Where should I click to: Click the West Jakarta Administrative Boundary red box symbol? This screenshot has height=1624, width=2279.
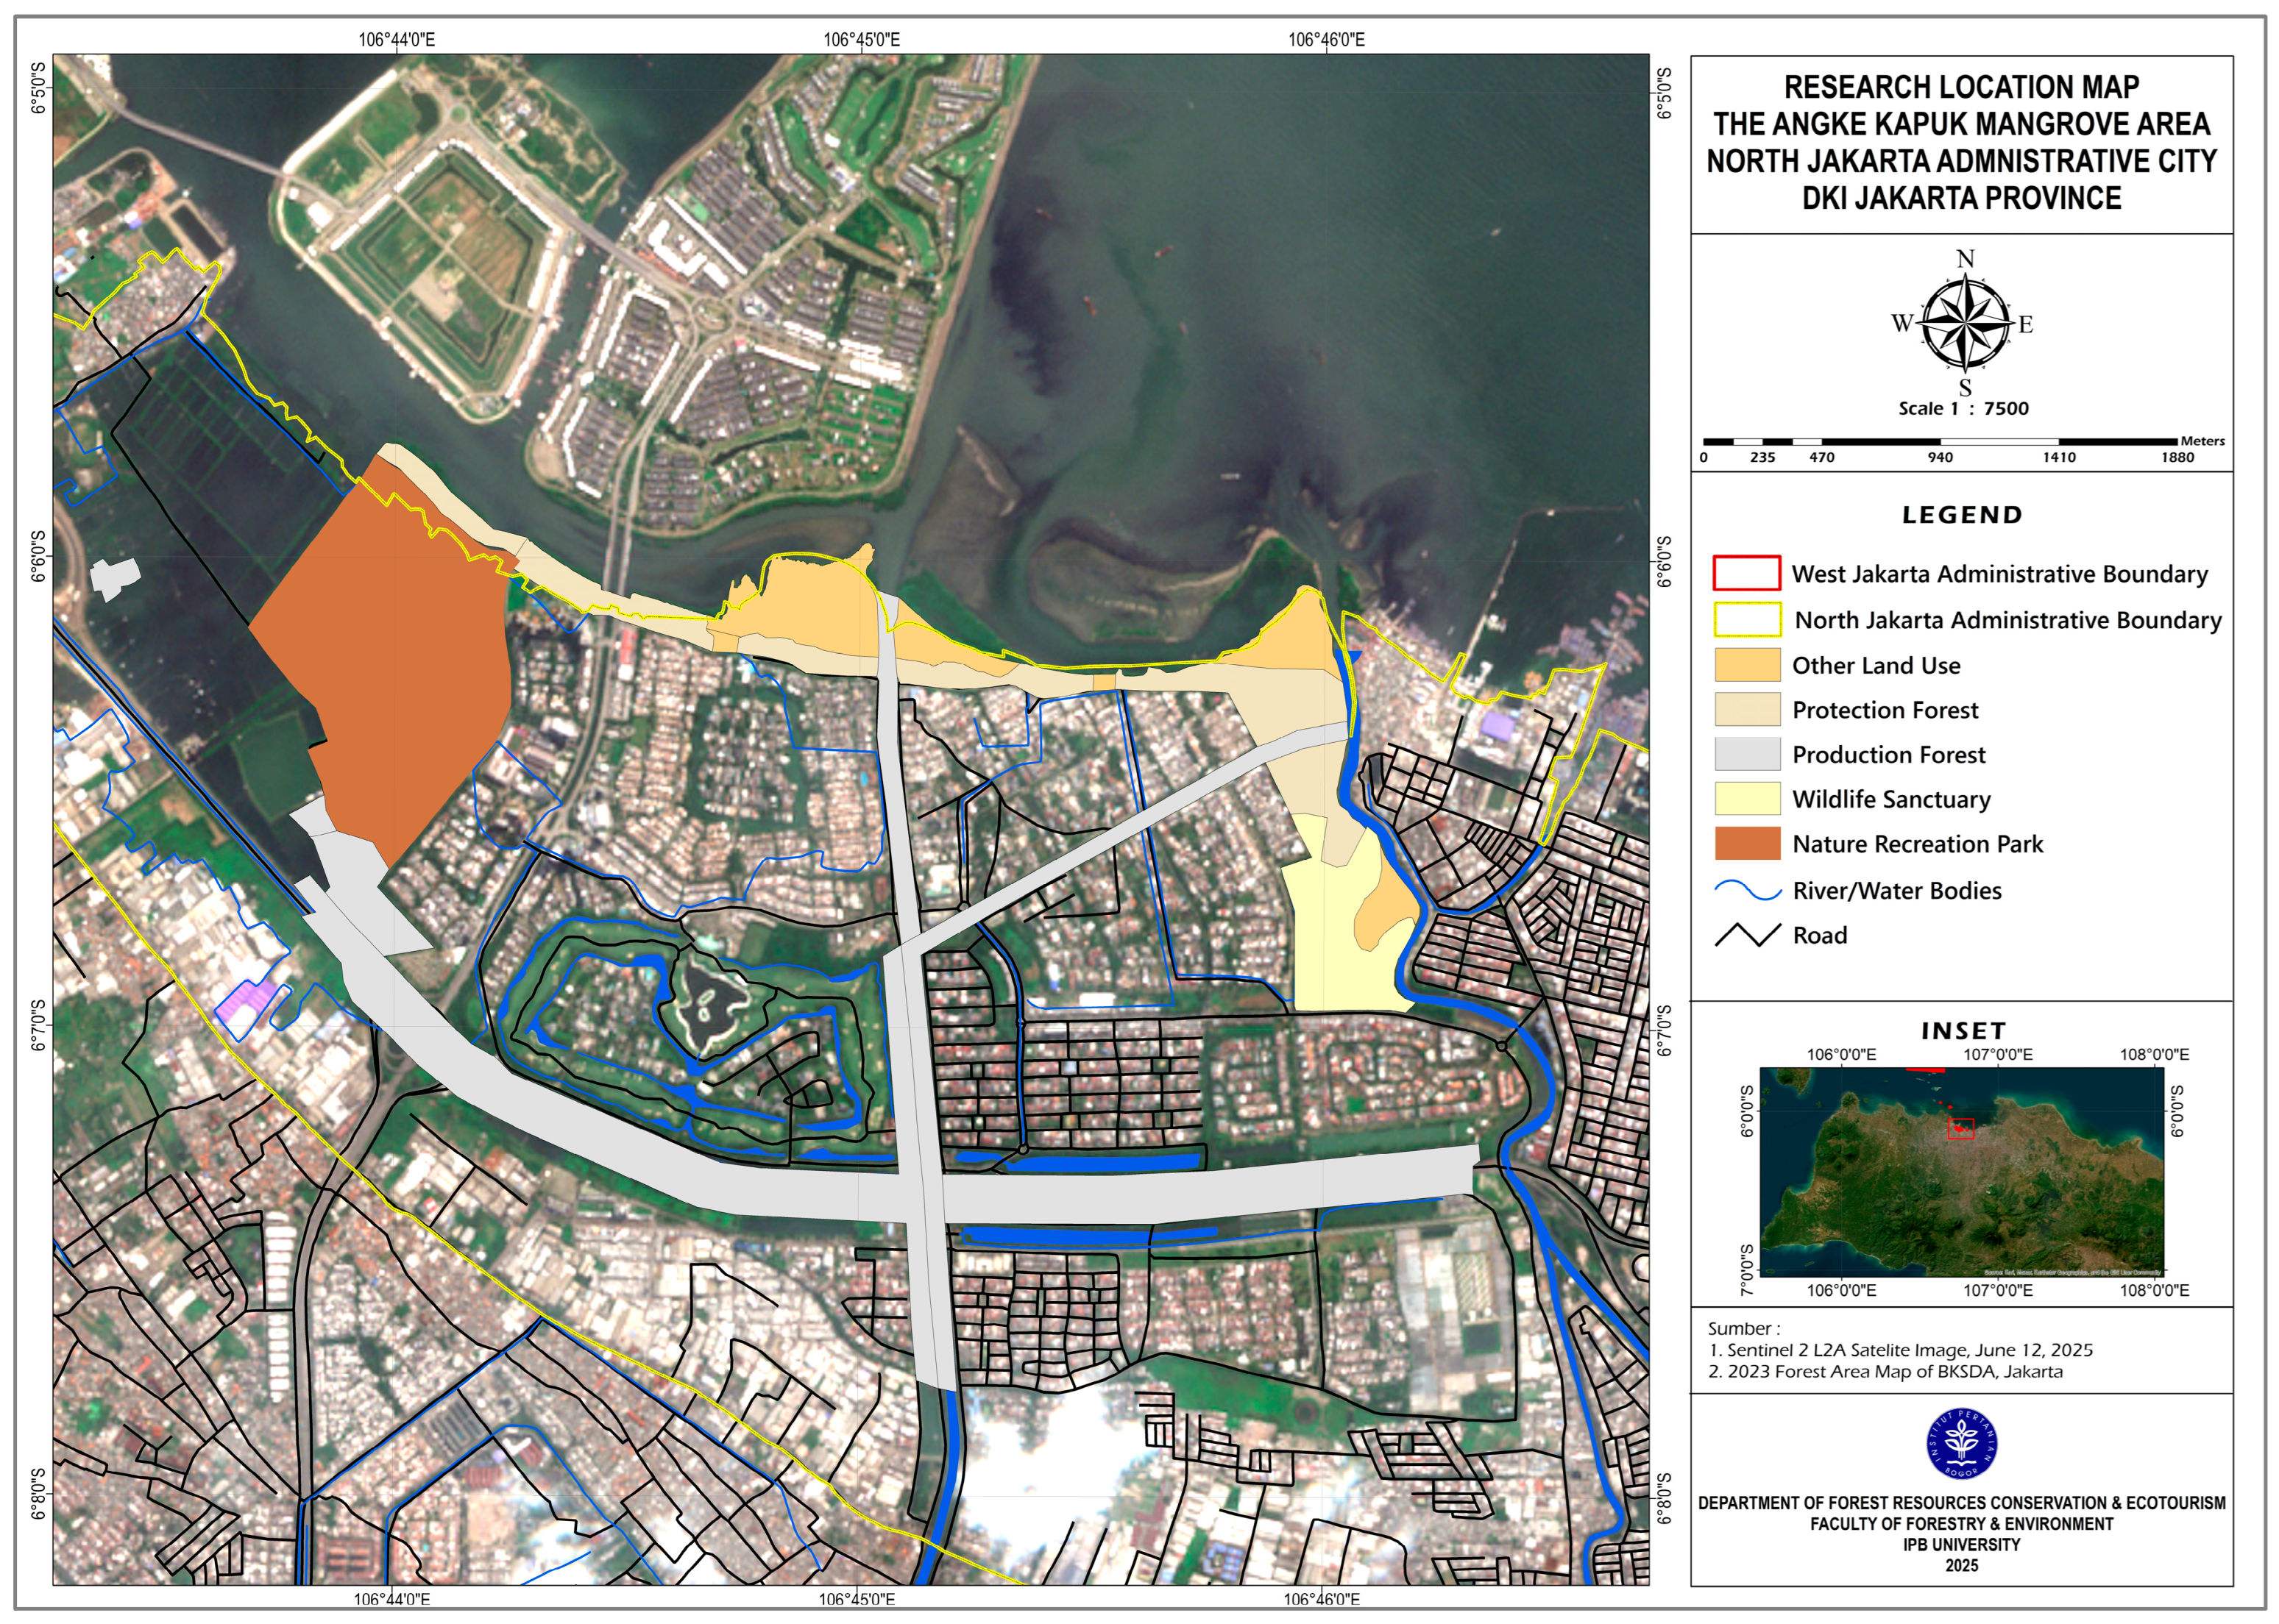pyautogui.click(x=1747, y=573)
